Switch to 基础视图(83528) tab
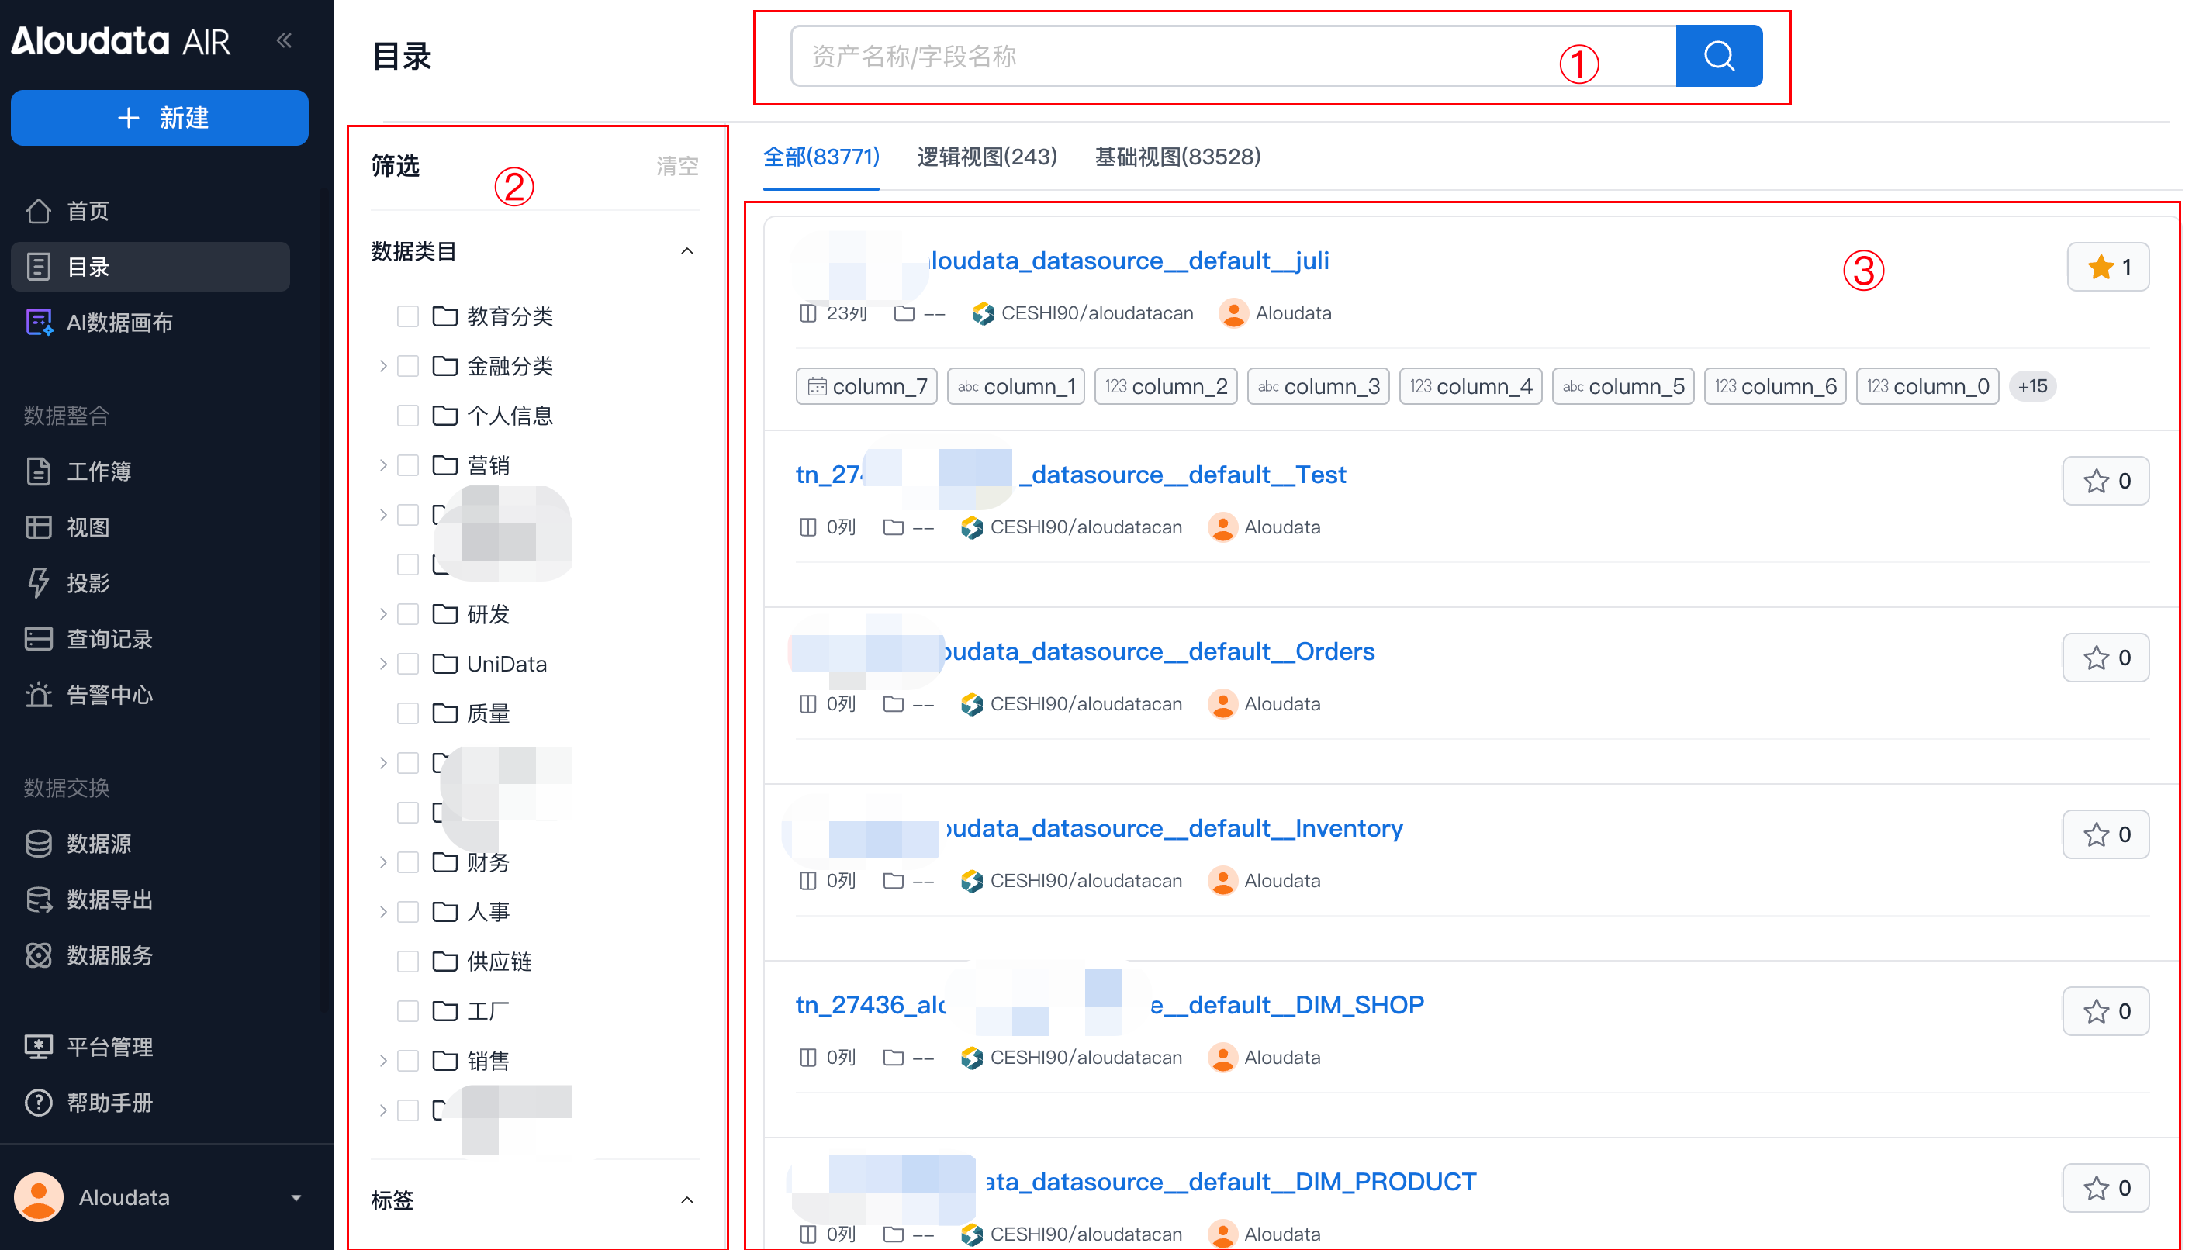The width and height of the screenshot is (2206, 1250). point(1177,157)
